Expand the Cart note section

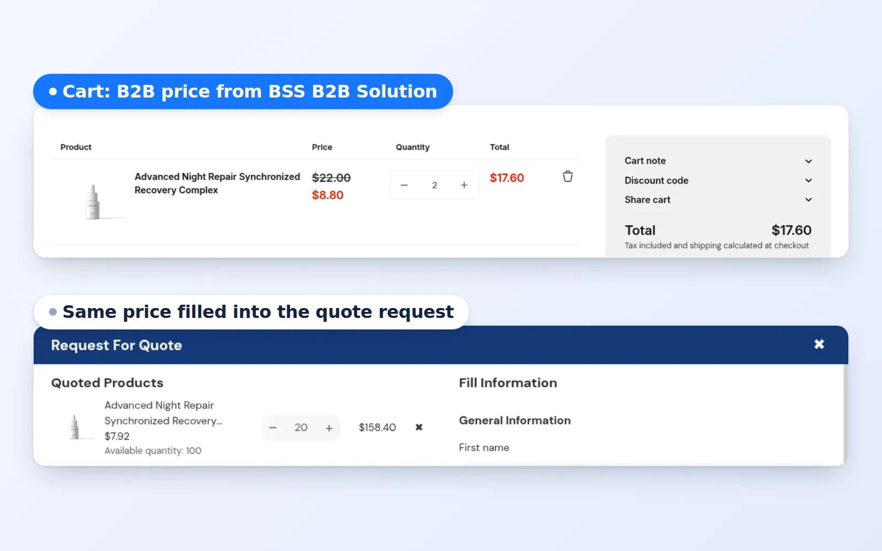718,161
